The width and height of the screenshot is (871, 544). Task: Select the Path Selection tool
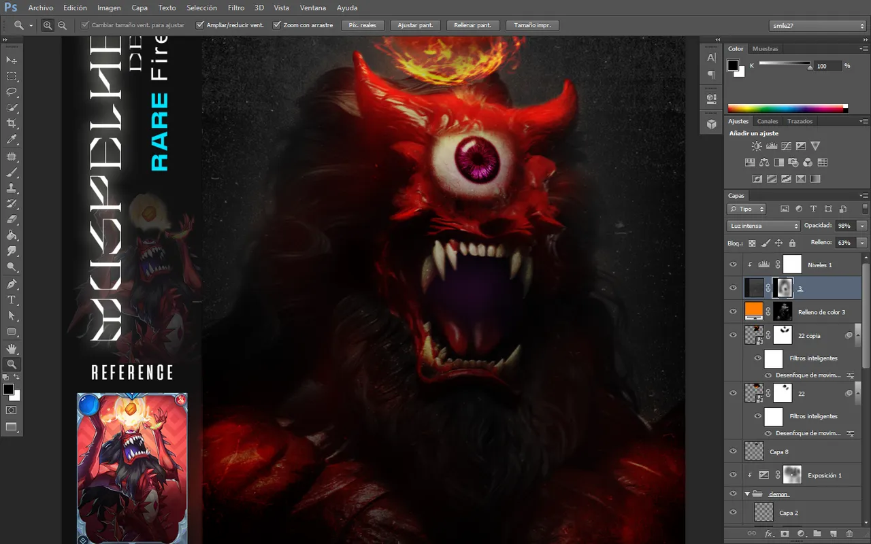tap(12, 316)
